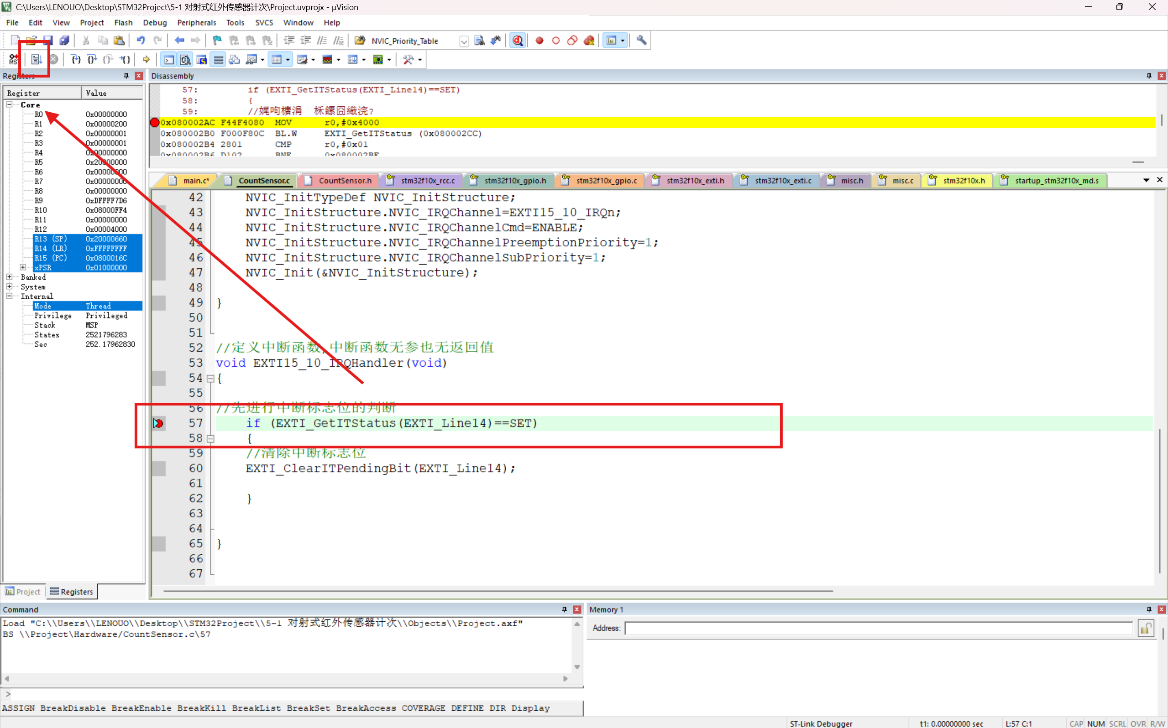The height and width of the screenshot is (728, 1168).
Task: Click the Save All icon
Action: (x=64, y=41)
